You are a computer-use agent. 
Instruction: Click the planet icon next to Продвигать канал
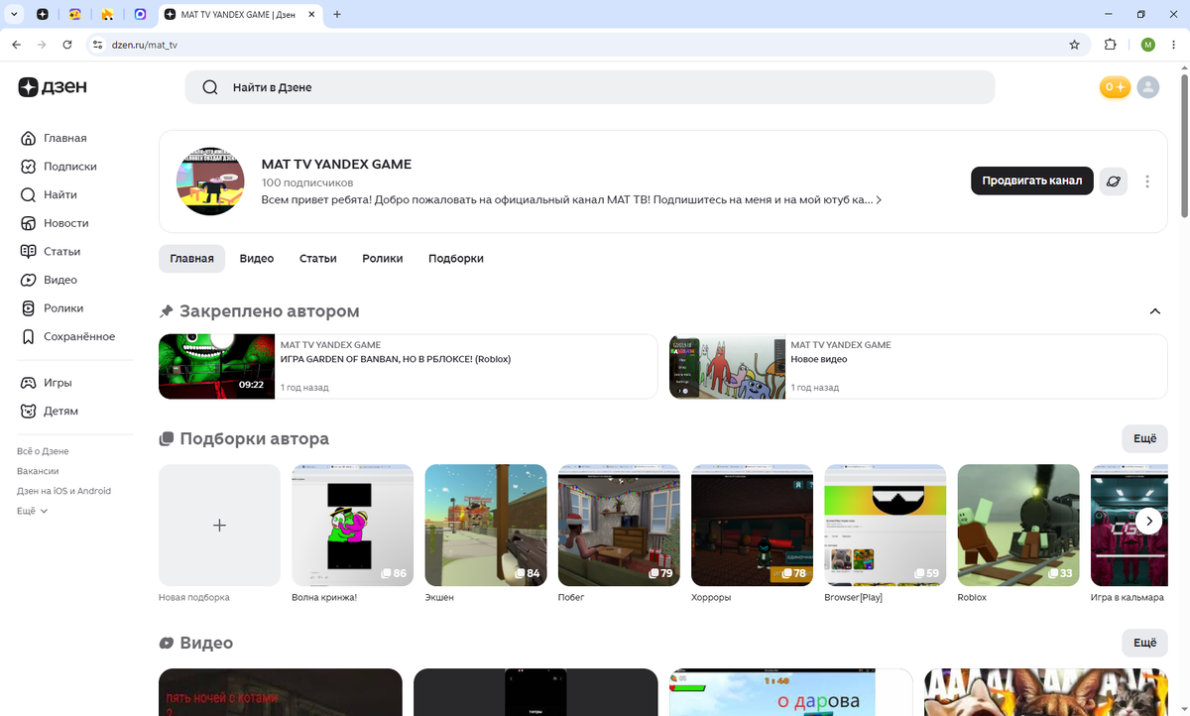click(1114, 181)
